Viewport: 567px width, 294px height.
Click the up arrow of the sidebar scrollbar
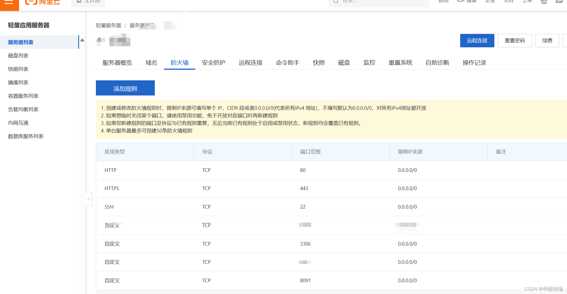click(82, 40)
